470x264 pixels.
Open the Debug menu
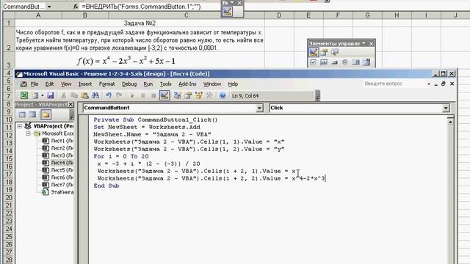pyautogui.click(x=129, y=84)
